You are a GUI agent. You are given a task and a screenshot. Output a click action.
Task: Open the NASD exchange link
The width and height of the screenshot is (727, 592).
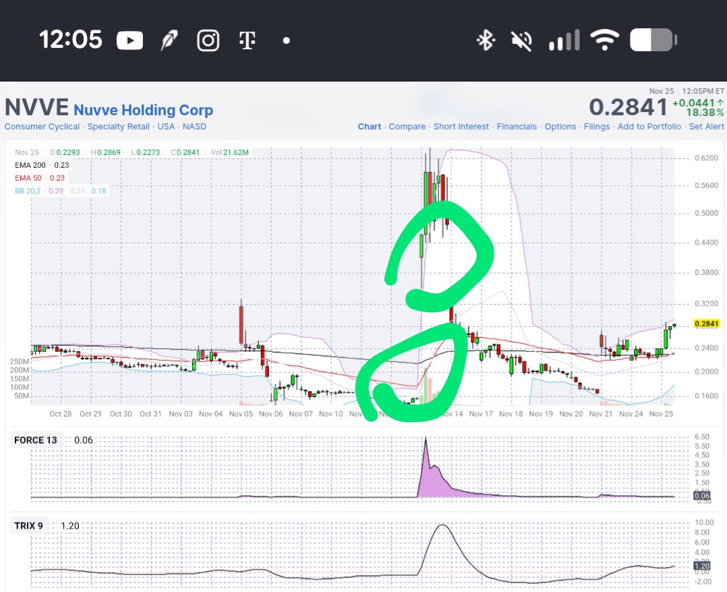click(194, 127)
